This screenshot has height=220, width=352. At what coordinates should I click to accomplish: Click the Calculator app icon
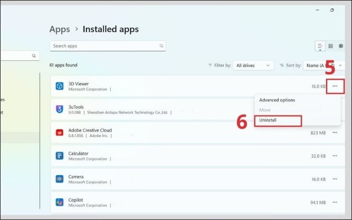[x=59, y=156]
